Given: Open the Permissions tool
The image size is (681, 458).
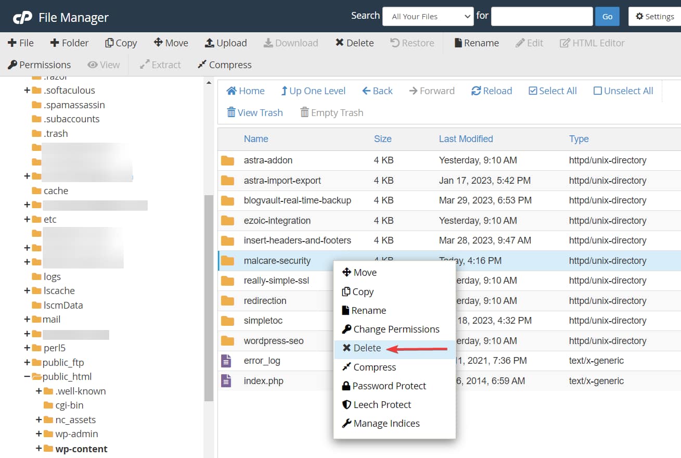Looking at the screenshot, I should pos(39,65).
